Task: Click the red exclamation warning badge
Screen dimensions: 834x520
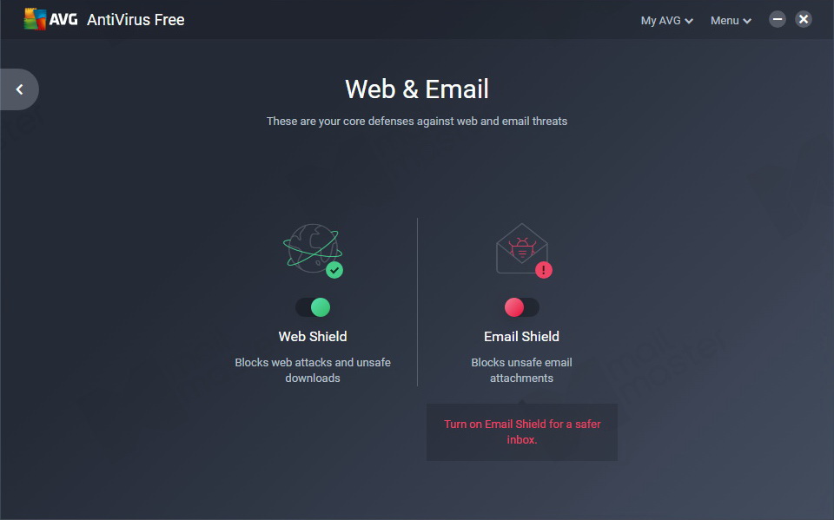Action: click(x=544, y=270)
